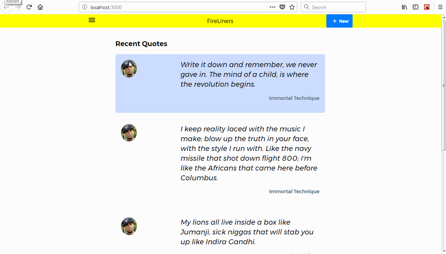
Task: Select the 'My lions all live' quote text
Action: 247,232
